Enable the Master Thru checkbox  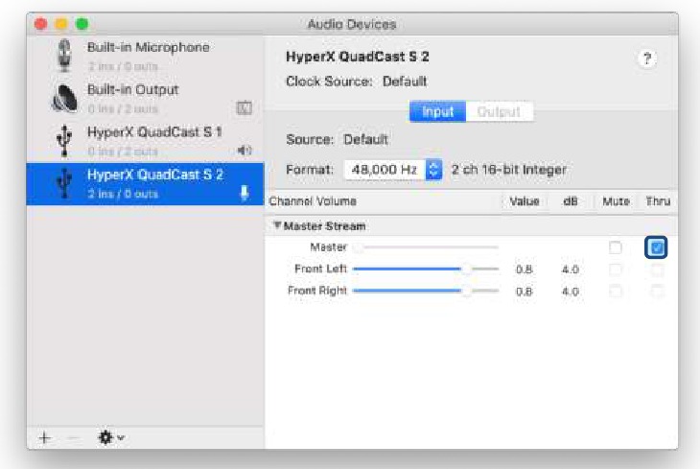click(656, 247)
